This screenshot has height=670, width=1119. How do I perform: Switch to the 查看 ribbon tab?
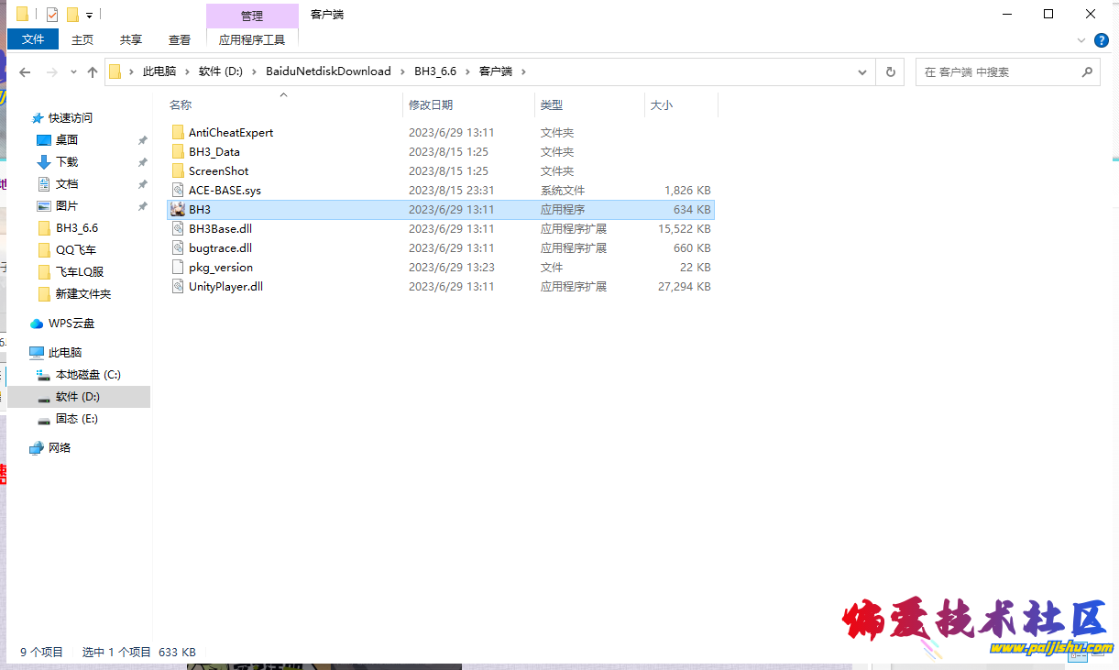click(x=180, y=39)
